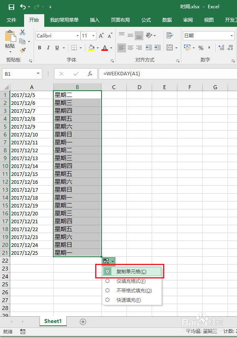Toggle Italic formatting
The width and height of the screenshot is (237, 338).
(x=48, y=48)
